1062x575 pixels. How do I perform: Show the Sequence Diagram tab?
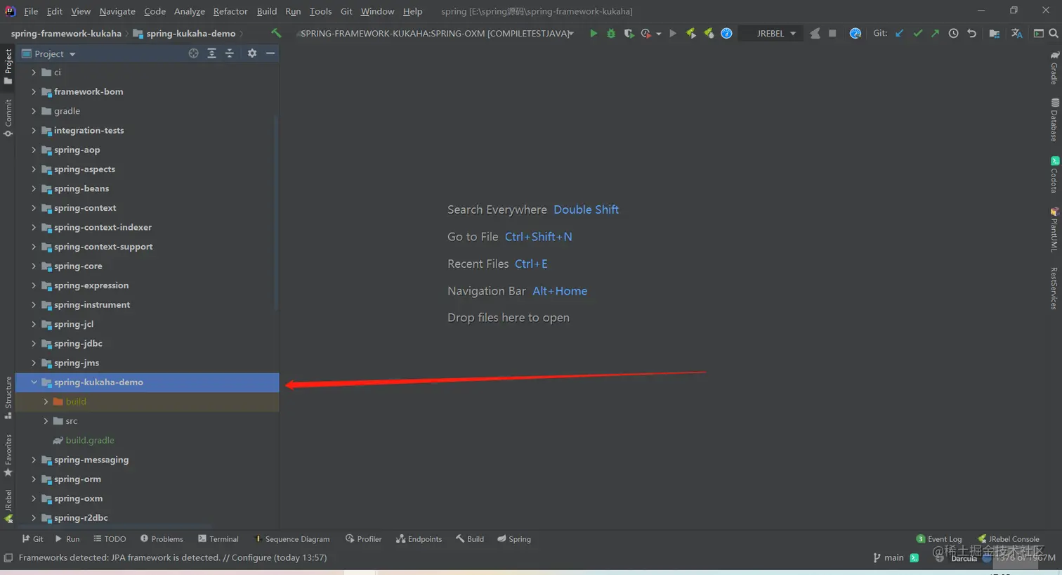(291, 539)
